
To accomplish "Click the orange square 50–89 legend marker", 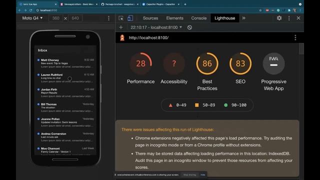I will click(196, 105).
